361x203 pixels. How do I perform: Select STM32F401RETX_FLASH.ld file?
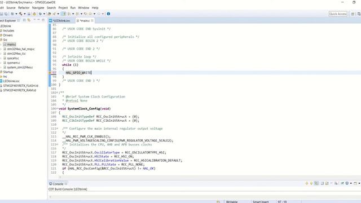point(21,86)
